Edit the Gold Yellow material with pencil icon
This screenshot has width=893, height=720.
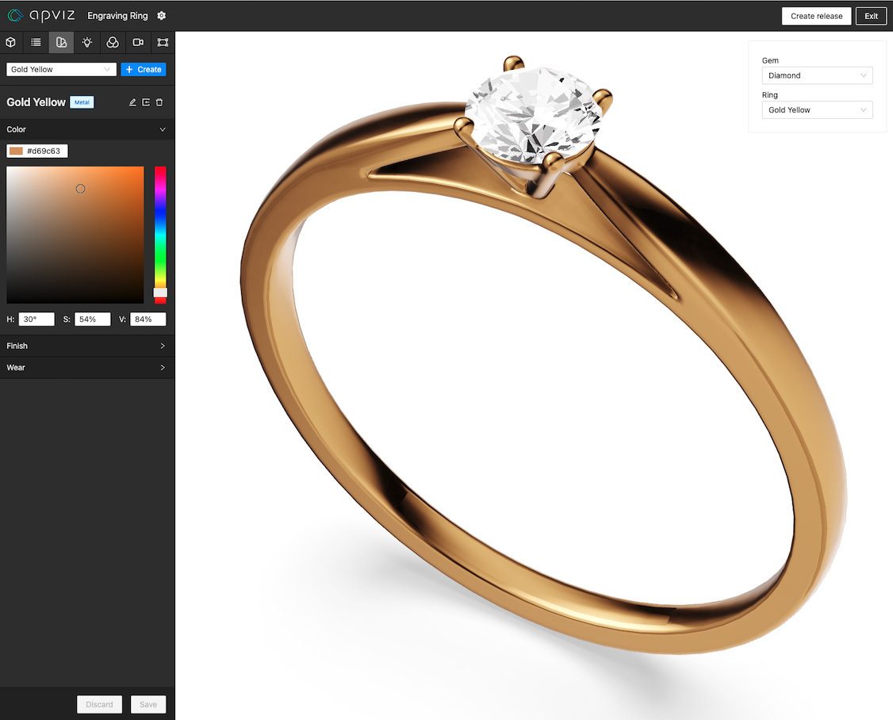[132, 101]
